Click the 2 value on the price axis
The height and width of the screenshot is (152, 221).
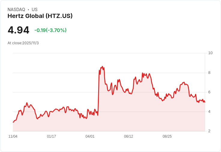209,131
